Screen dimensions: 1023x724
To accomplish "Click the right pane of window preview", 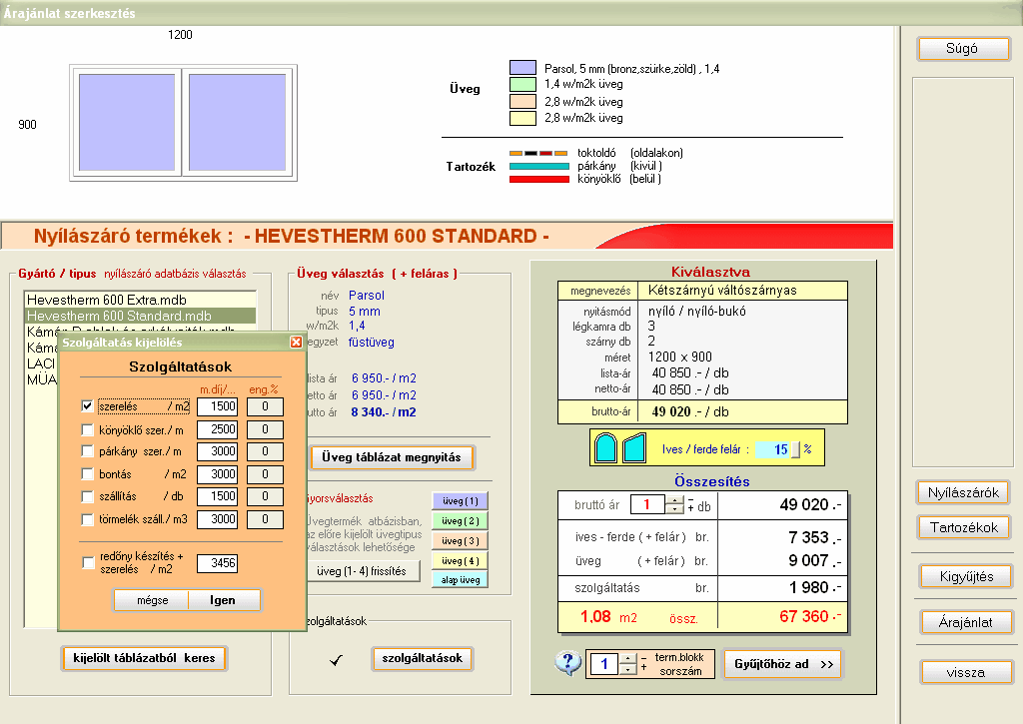I will (x=238, y=123).
